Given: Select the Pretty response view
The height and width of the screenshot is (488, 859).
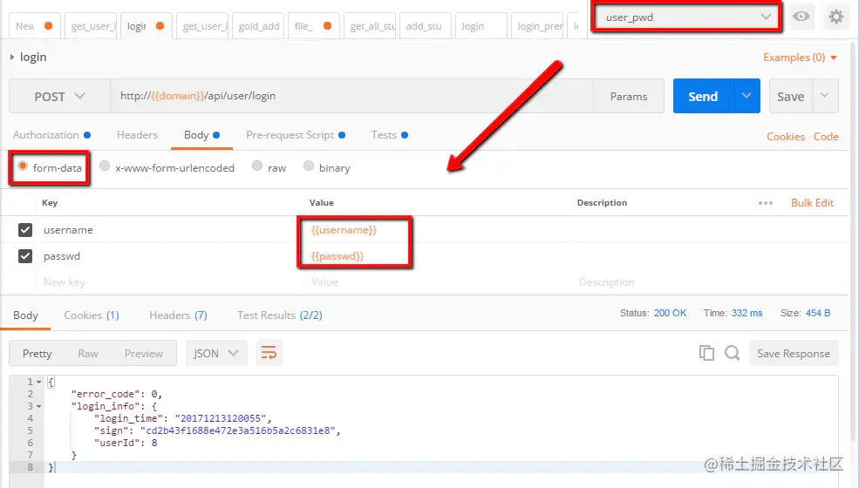Looking at the screenshot, I should [x=37, y=353].
